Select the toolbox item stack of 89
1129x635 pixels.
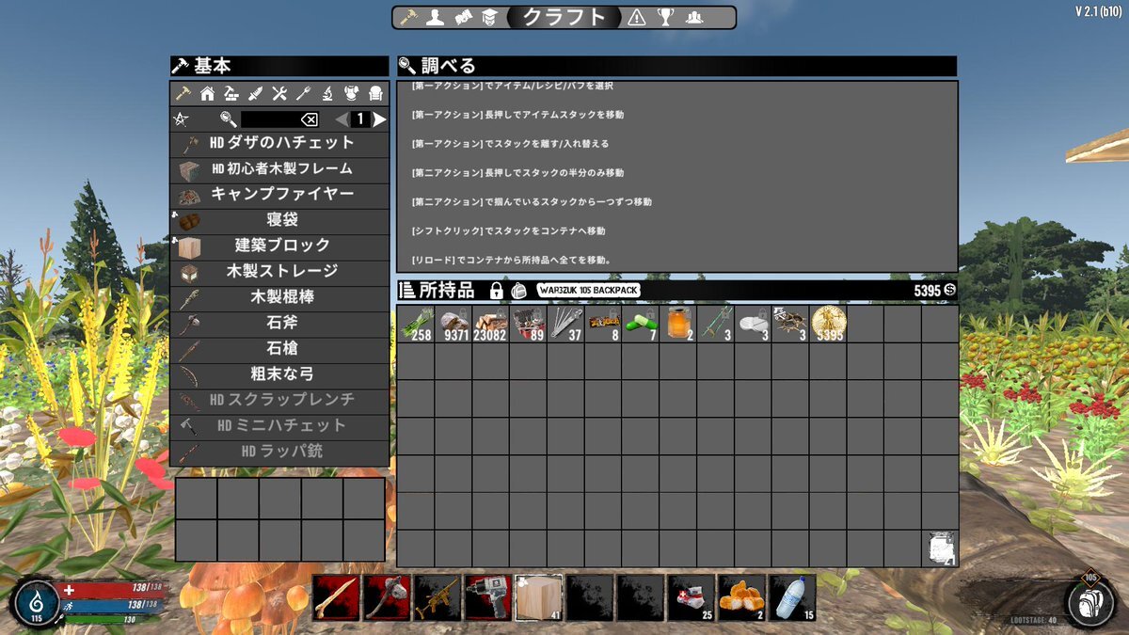[528, 324]
